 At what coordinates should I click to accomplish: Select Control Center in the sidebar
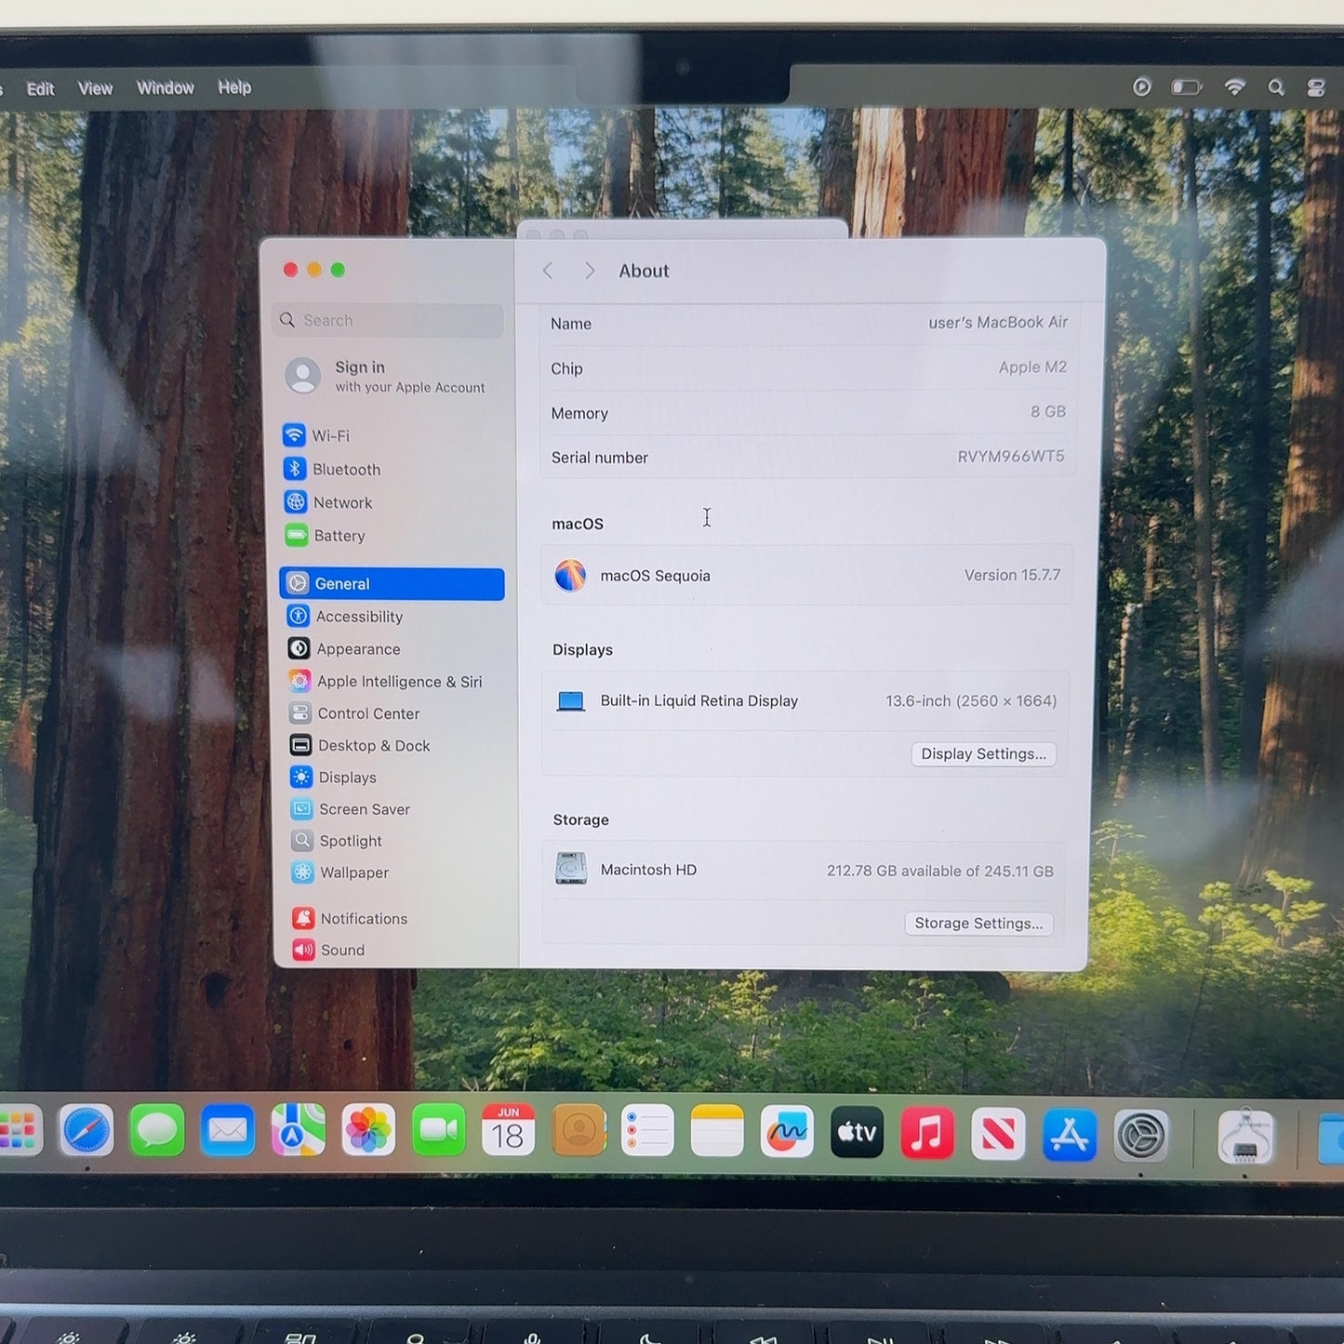click(x=354, y=713)
